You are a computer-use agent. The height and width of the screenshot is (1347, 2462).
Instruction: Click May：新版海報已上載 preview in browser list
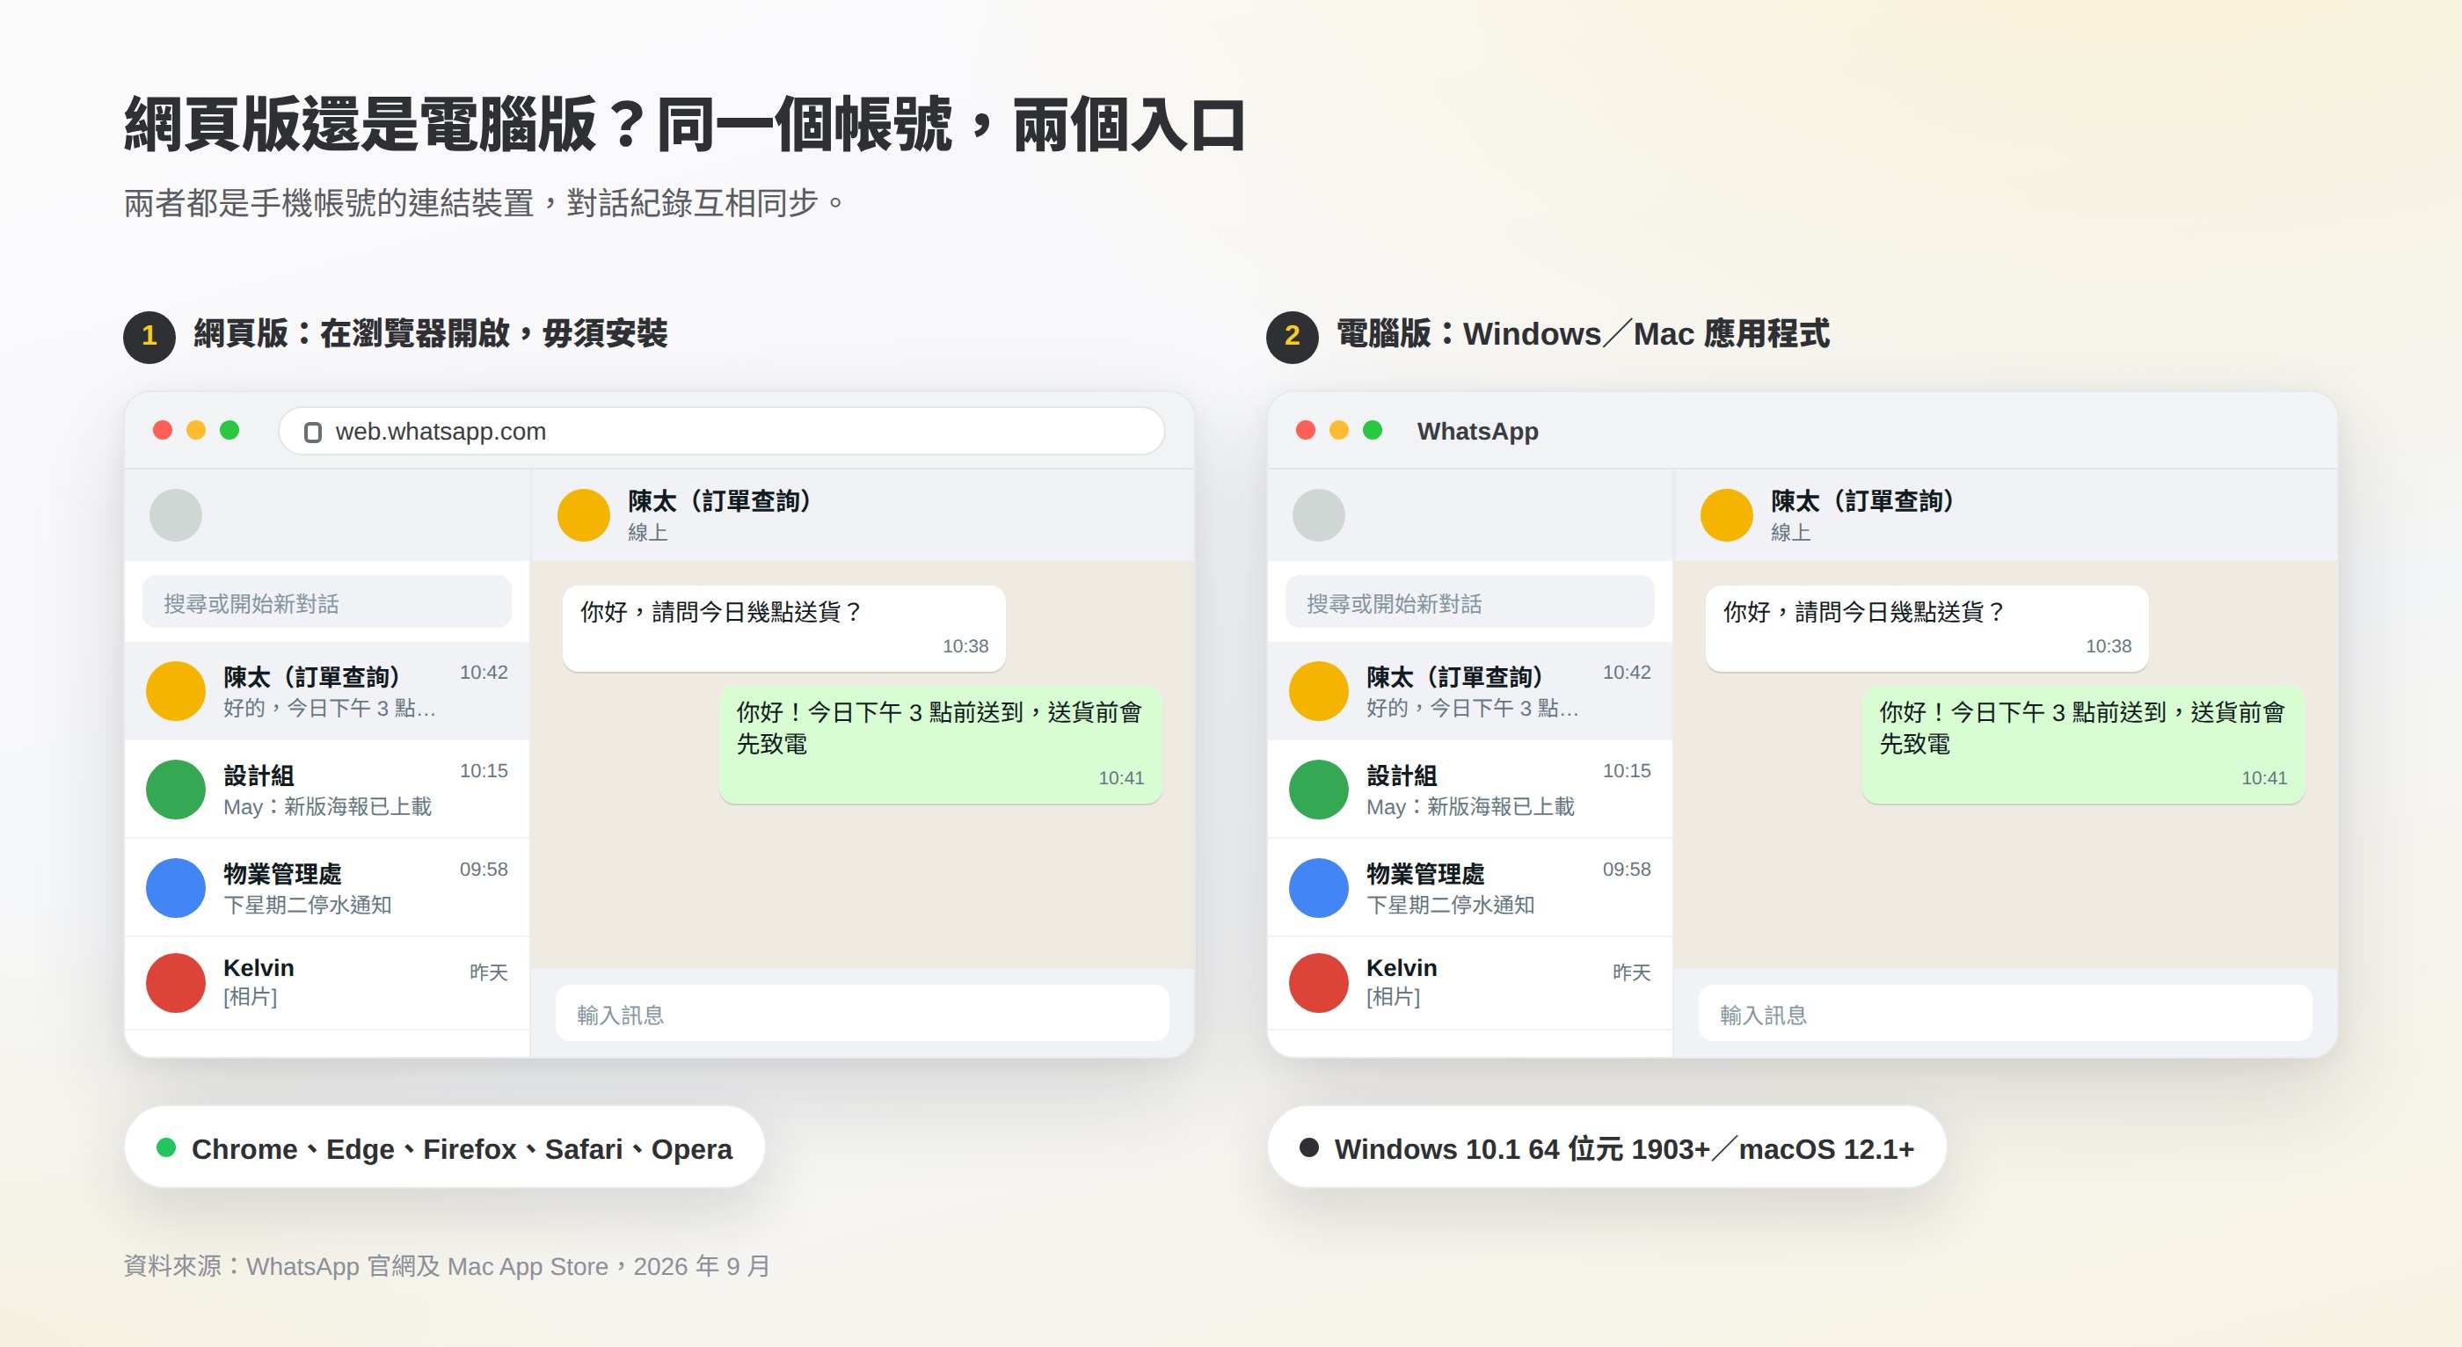tap(327, 807)
